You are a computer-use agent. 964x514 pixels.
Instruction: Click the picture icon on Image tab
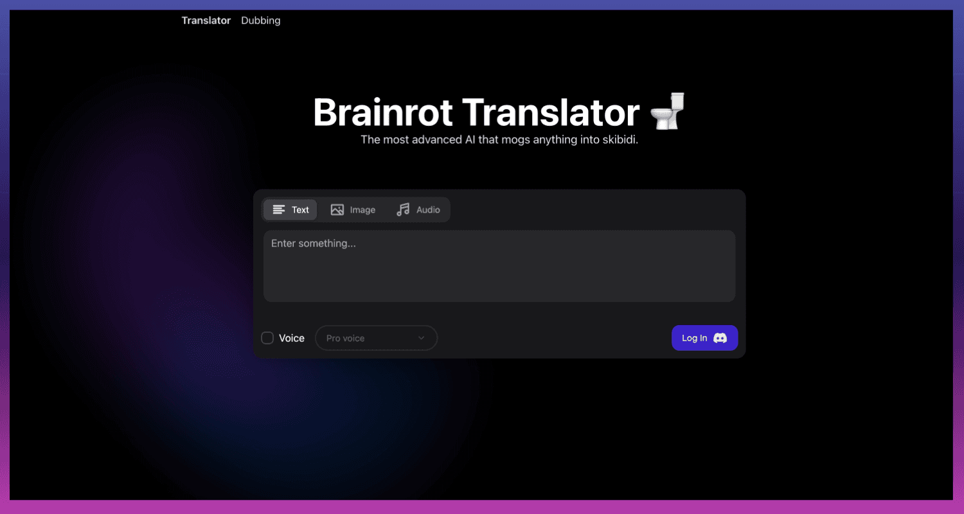(337, 210)
